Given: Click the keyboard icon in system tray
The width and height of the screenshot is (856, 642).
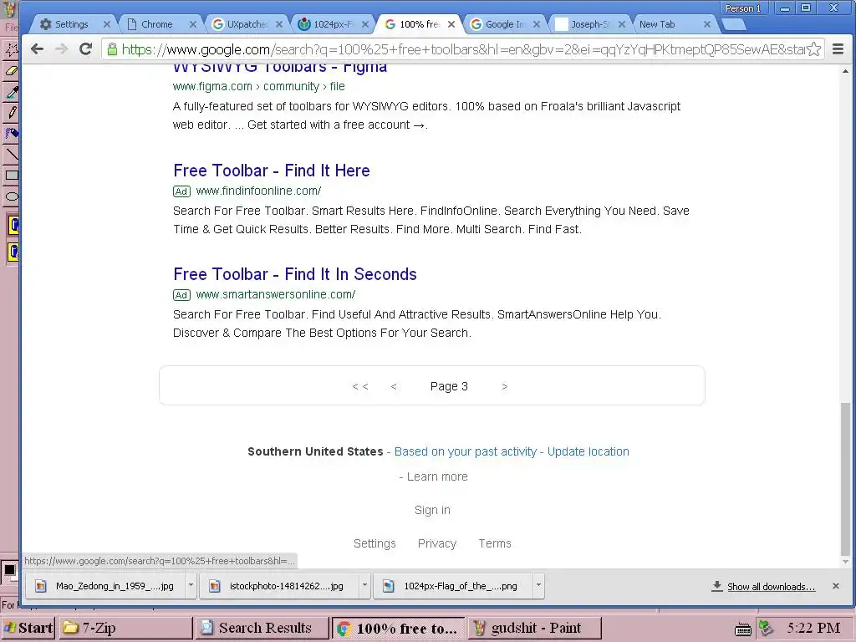Looking at the screenshot, I should 742,629.
